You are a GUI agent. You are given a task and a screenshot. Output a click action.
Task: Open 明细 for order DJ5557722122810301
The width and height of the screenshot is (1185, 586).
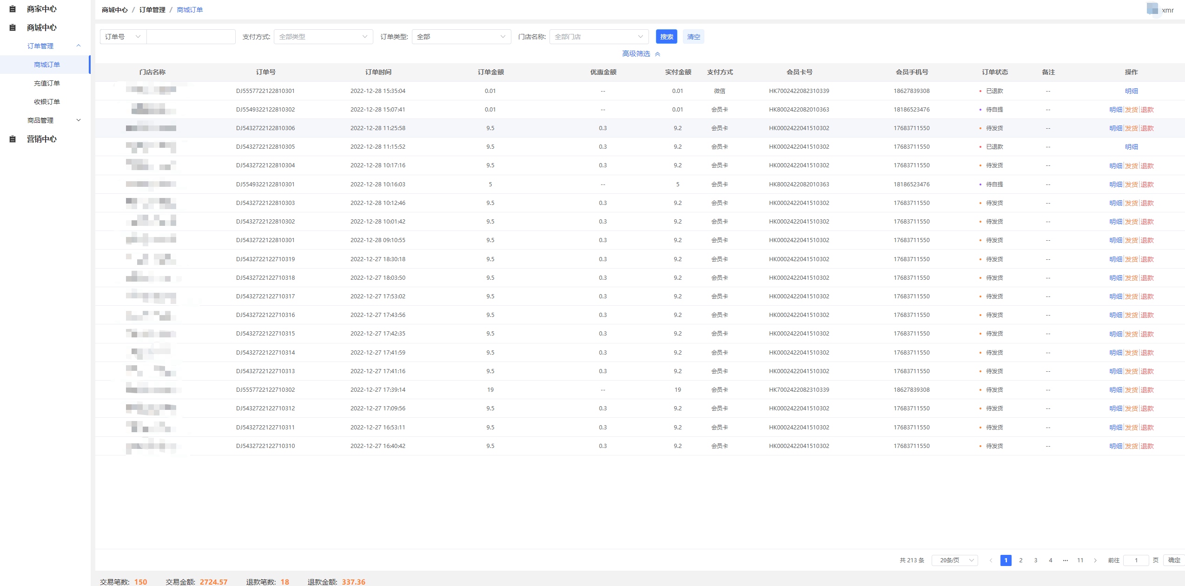click(x=1131, y=91)
